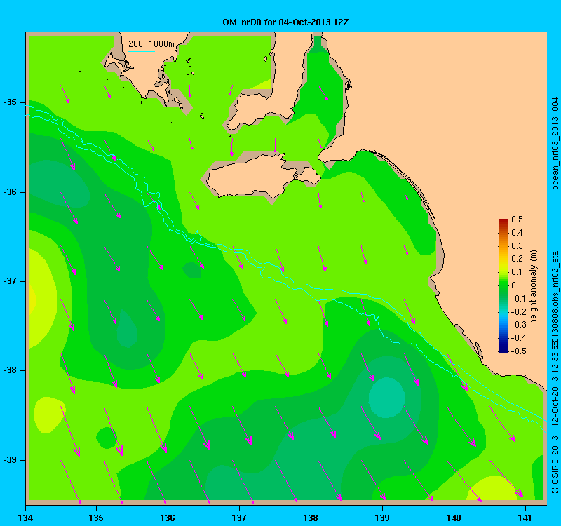Click latitude label '-39'
The image size is (561, 526).
(10, 460)
